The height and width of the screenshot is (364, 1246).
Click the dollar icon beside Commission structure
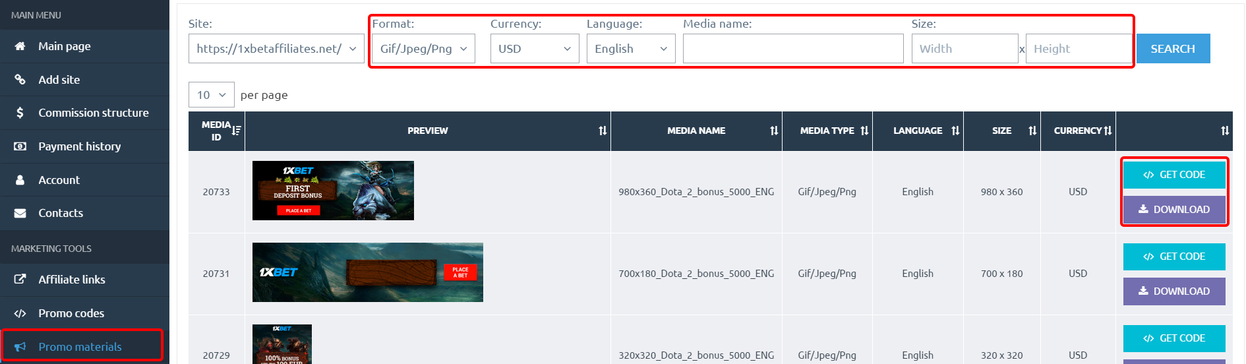(20, 113)
